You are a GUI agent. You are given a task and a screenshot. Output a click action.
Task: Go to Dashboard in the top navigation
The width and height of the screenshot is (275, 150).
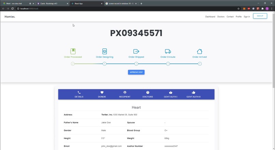210,17
